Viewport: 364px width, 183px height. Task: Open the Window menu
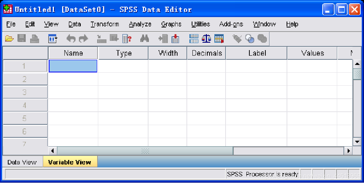pos(264,24)
